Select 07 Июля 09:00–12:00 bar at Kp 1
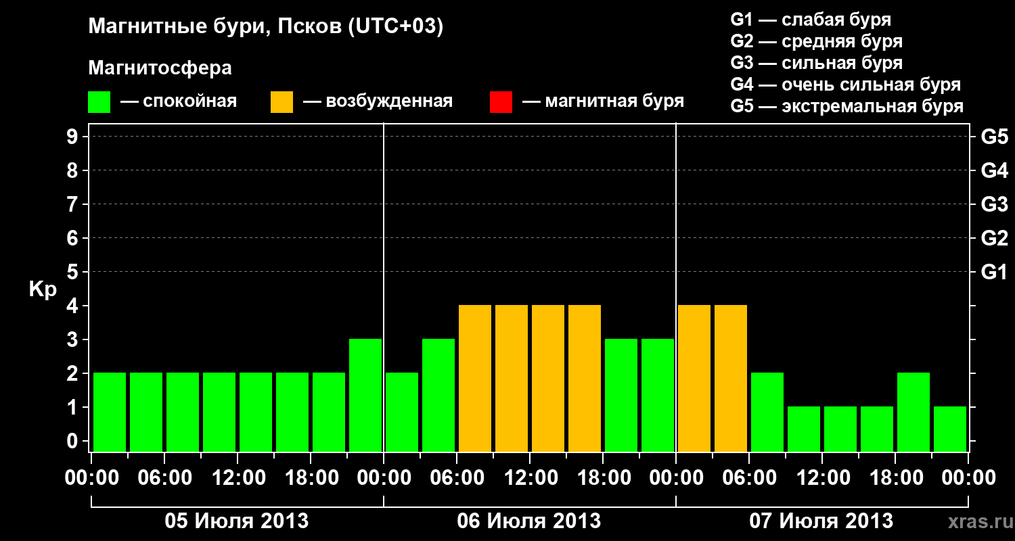Viewport: 1015px width, 541px height. pyautogui.click(x=804, y=429)
